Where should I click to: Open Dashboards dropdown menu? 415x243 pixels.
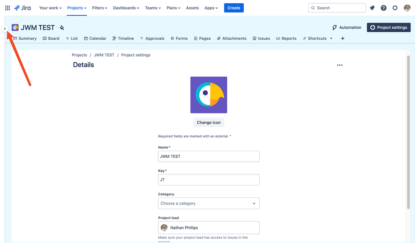point(126,8)
